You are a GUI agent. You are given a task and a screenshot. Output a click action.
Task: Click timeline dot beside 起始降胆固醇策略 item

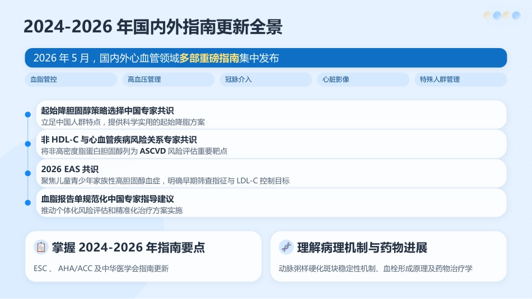point(28,115)
